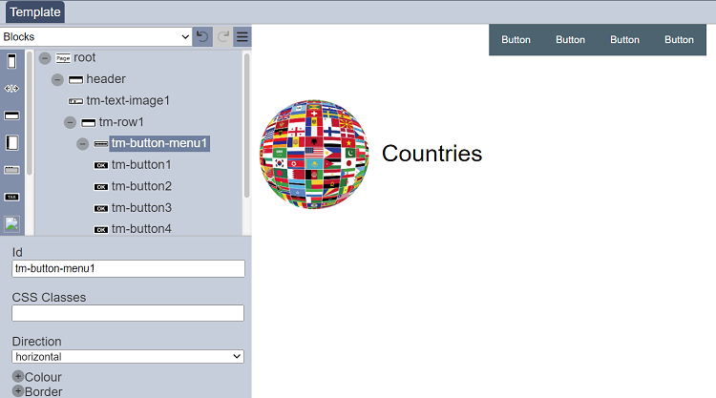
Task: Select tm-button-menu1 in the tree
Action: point(159,143)
